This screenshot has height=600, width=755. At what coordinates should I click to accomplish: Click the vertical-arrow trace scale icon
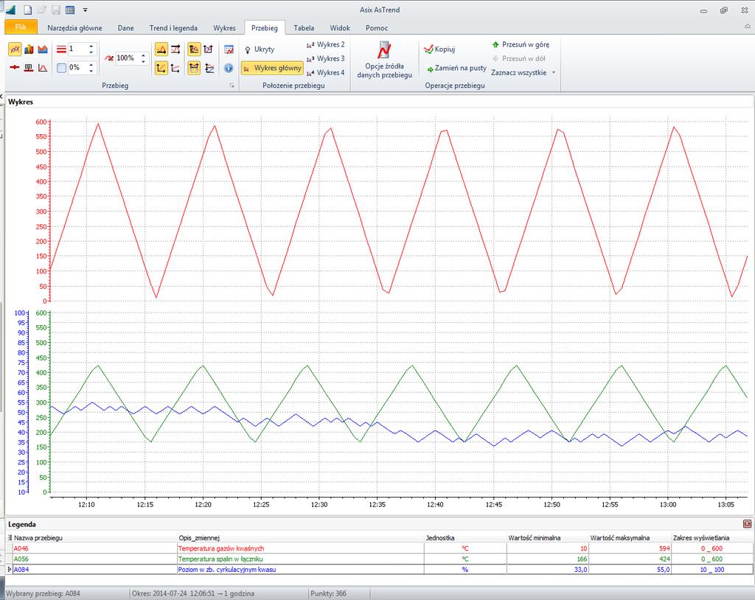point(208,49)
